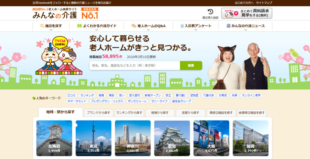Image resolution: width=310 pixels, height=159 pixels.
Task: Select the 口コミ popular keyword tag
Action: coord(72,95)
